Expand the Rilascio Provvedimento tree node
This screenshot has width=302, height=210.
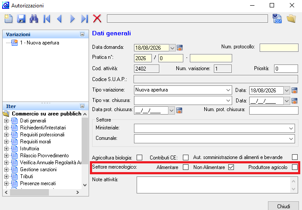[6, 156]
